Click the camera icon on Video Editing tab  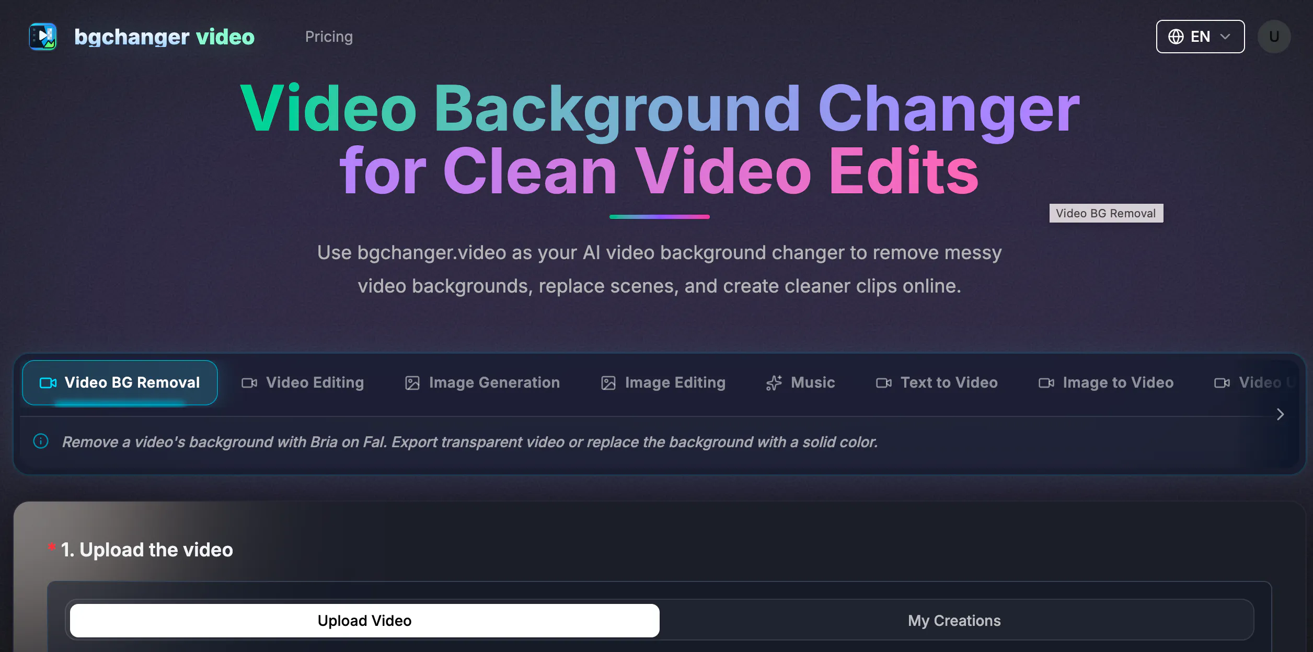249,383
